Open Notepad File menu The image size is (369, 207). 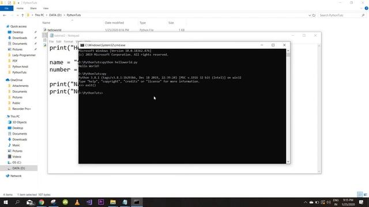[51, 41]
